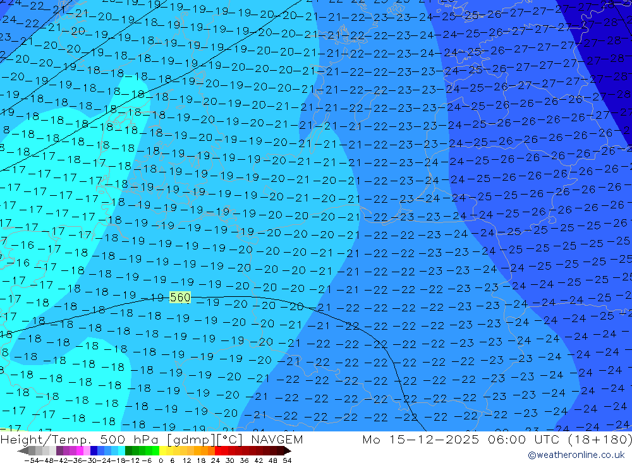Screen dimensions: 632x463
Task: Click the '-36' legend scale label
Action: [76, 460]
